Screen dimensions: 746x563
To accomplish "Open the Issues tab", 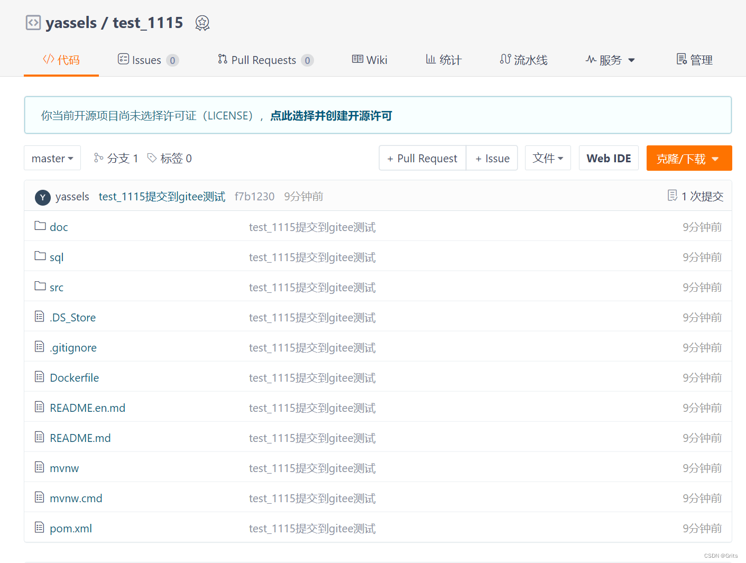I will [x=148, y=60].
